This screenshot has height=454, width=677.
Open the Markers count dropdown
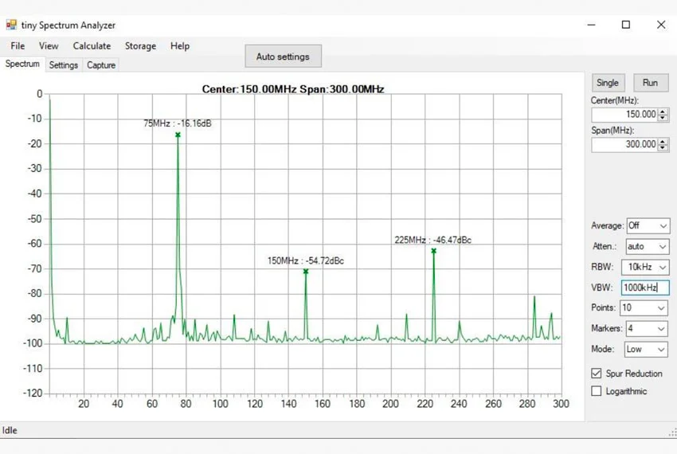[646, 328]
